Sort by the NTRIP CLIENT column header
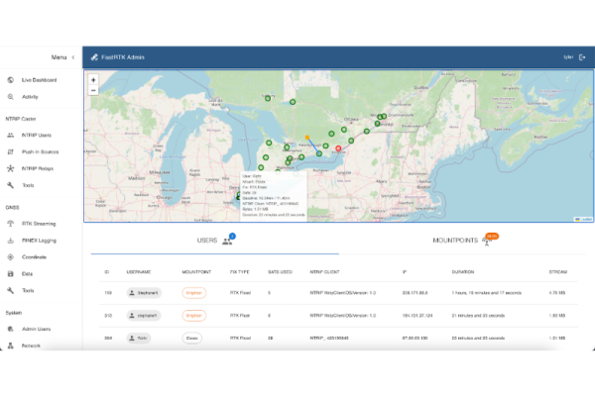The width and height of the screenshot is (595, 396). click(324, 272)
